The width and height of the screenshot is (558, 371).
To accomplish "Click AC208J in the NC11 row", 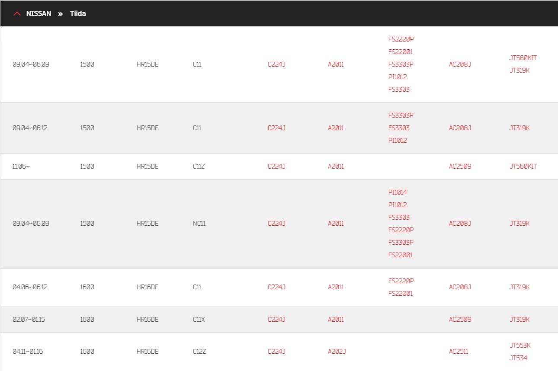I will point(460,224).
